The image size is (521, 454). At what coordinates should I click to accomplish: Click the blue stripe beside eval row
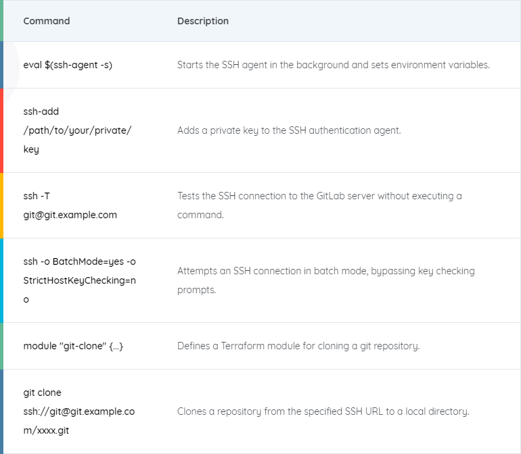click(1, 65)
